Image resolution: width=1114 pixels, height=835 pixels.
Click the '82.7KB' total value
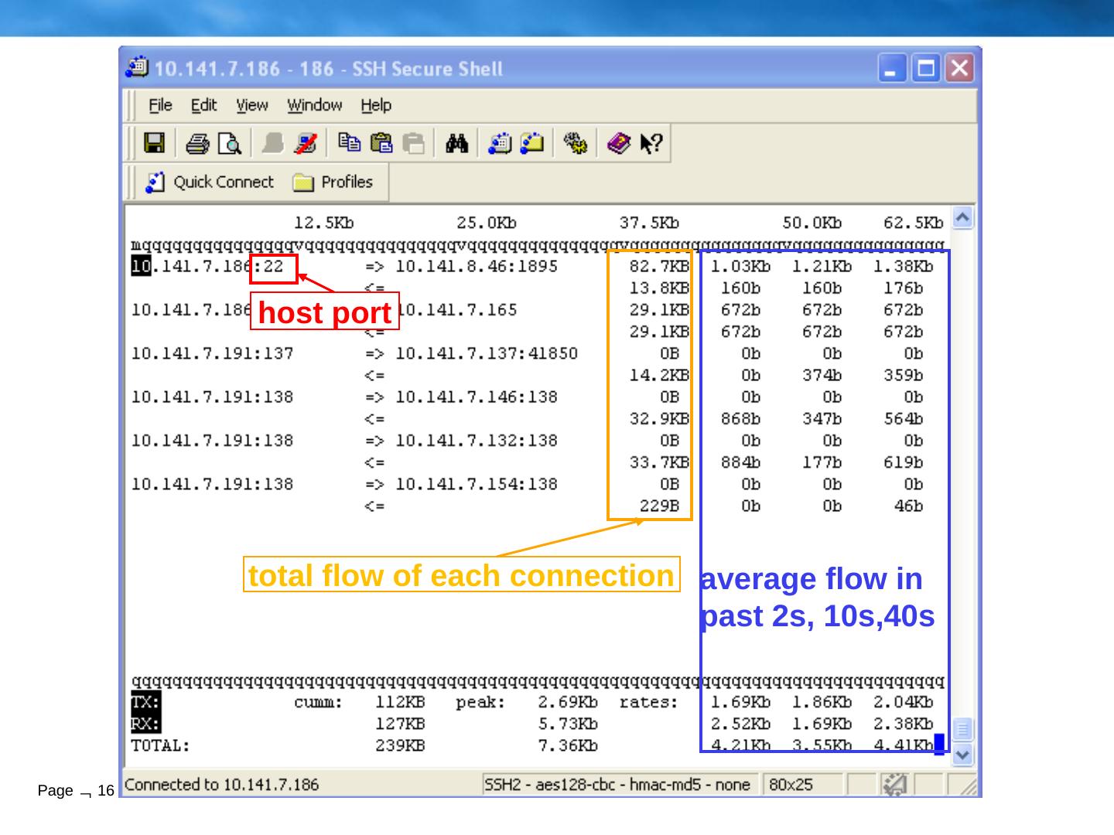click(x=659, y=267)
